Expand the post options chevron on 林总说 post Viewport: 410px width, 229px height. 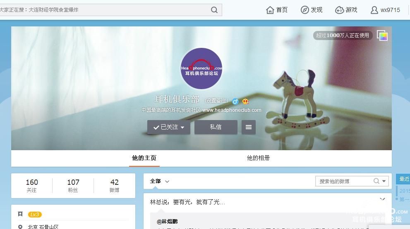(x=382, y=199)
